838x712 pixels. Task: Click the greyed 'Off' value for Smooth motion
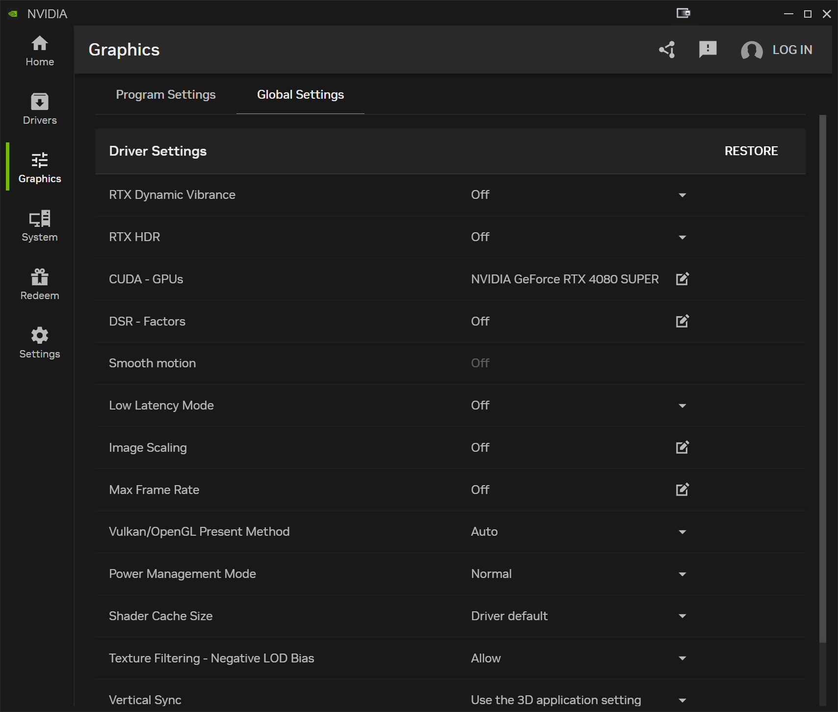[480, 363]
